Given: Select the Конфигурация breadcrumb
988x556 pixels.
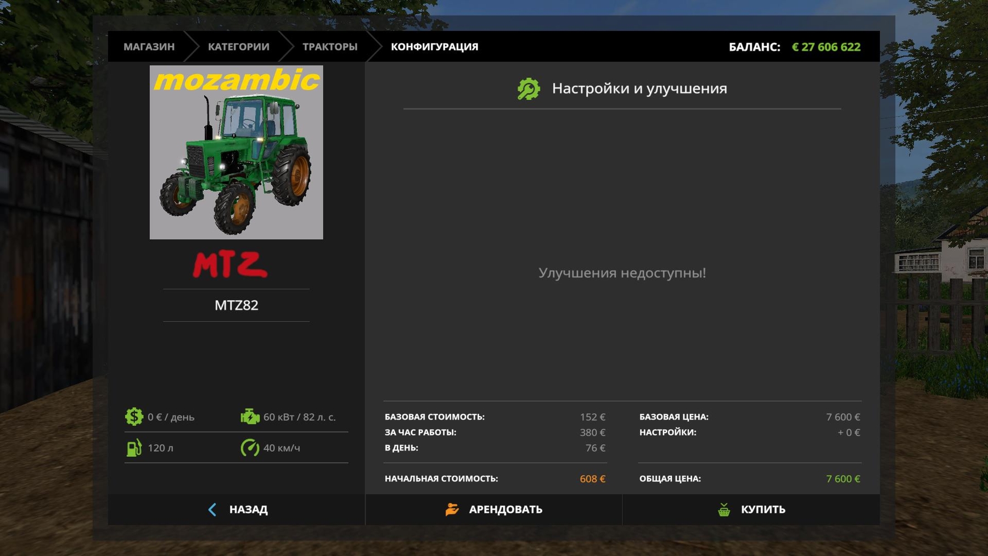Looking at the screenshot, I should click(434, 47).
